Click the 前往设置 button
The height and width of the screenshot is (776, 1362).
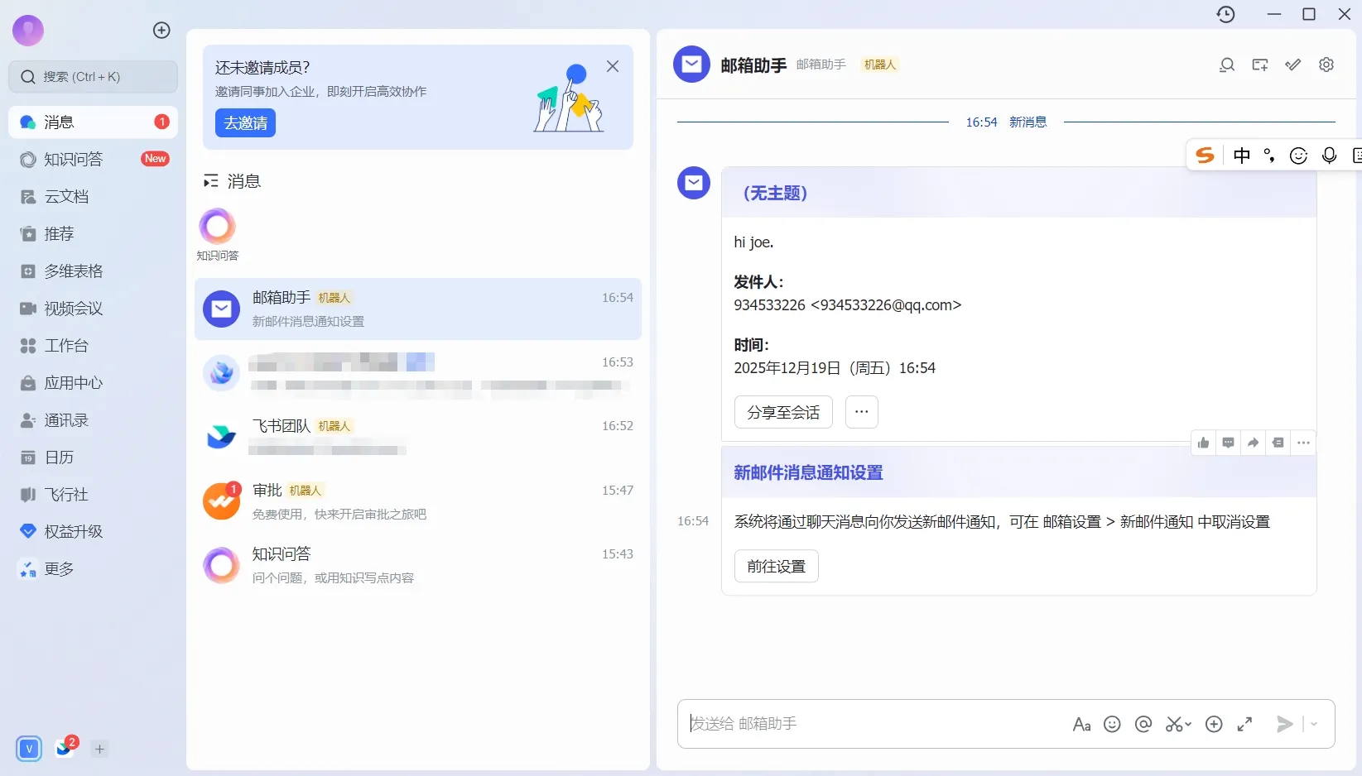tap(776, 566)
